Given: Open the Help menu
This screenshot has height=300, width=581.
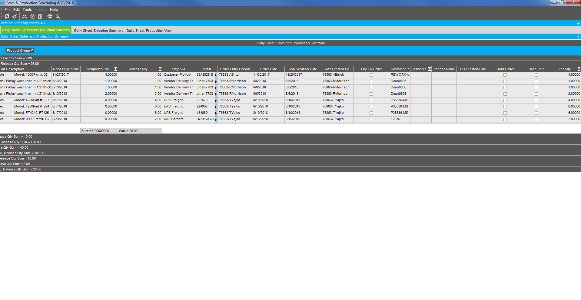Looking at the screenshot, I should [x=54, y=10].
